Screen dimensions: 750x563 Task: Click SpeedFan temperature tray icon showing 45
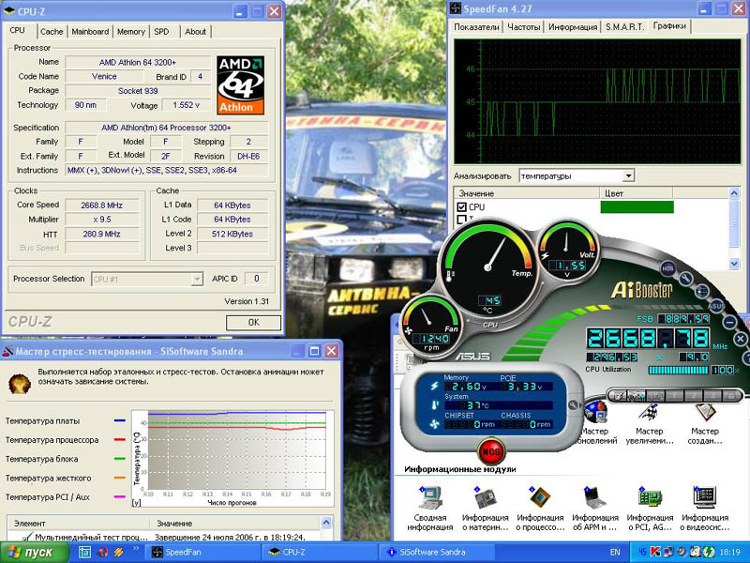pyautogui.click(x=643, y=552)
